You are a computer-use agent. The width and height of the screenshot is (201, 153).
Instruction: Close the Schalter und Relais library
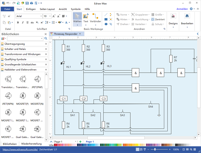point(46,49)
